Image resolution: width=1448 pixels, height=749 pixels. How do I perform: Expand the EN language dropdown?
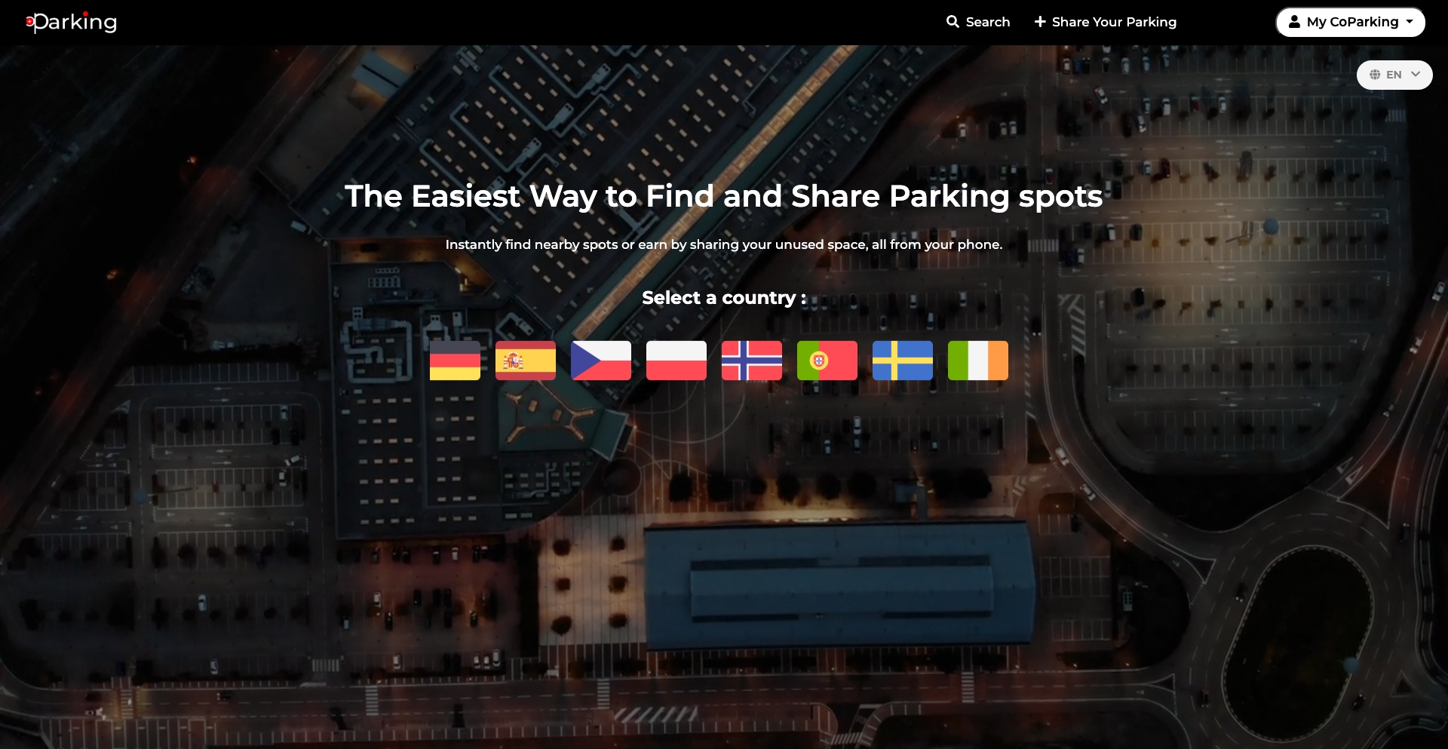1394,75
